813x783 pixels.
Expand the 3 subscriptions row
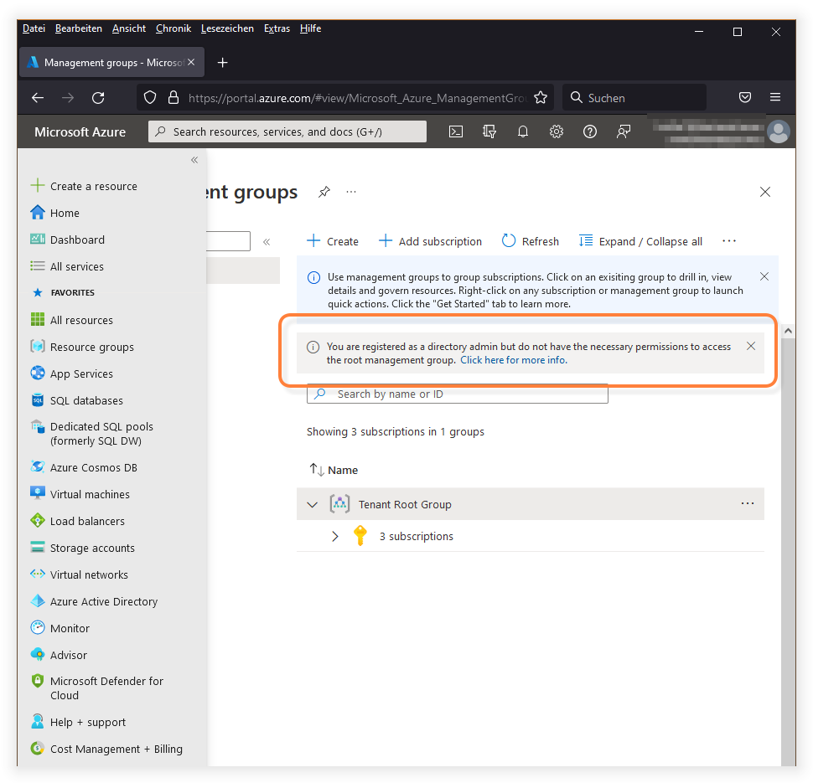click(x=335, y=536)
